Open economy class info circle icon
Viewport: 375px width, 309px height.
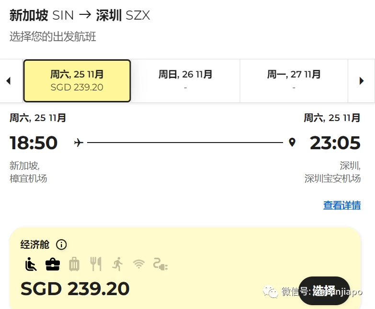coord(61,244)
